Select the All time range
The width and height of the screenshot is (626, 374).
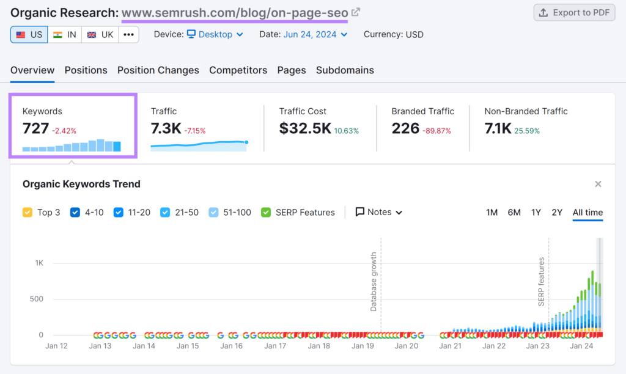click(587, 212)
